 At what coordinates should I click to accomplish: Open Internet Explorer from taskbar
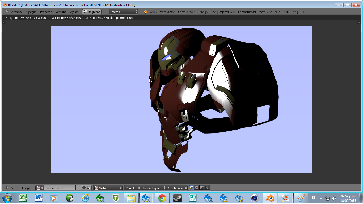pyautogui.click(x=85, y=198)
